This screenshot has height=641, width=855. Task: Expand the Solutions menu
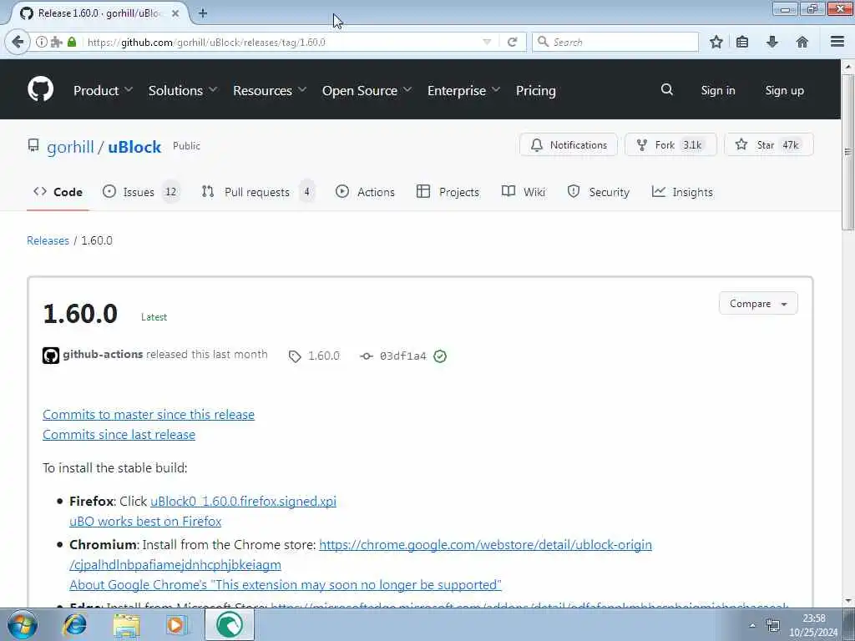tap(183, 90)
